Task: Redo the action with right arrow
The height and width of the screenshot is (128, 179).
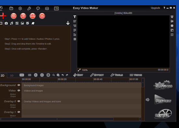Action: [67, 75]
